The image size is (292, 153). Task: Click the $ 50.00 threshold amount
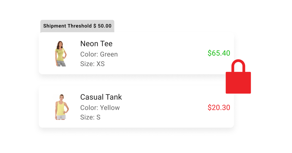(102, 26)
